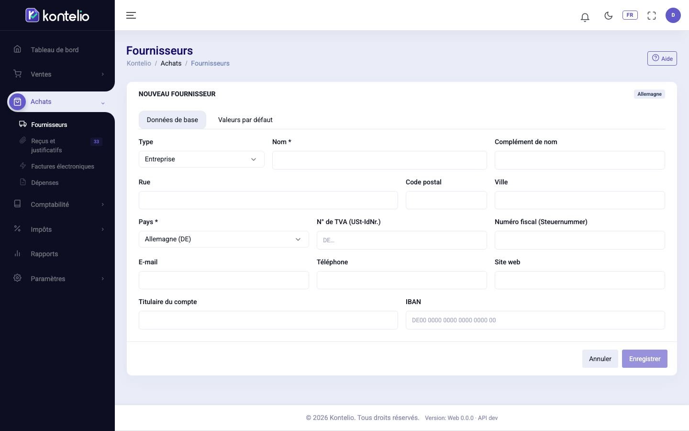
Task: Open the notifications bell
Action: 585,17
